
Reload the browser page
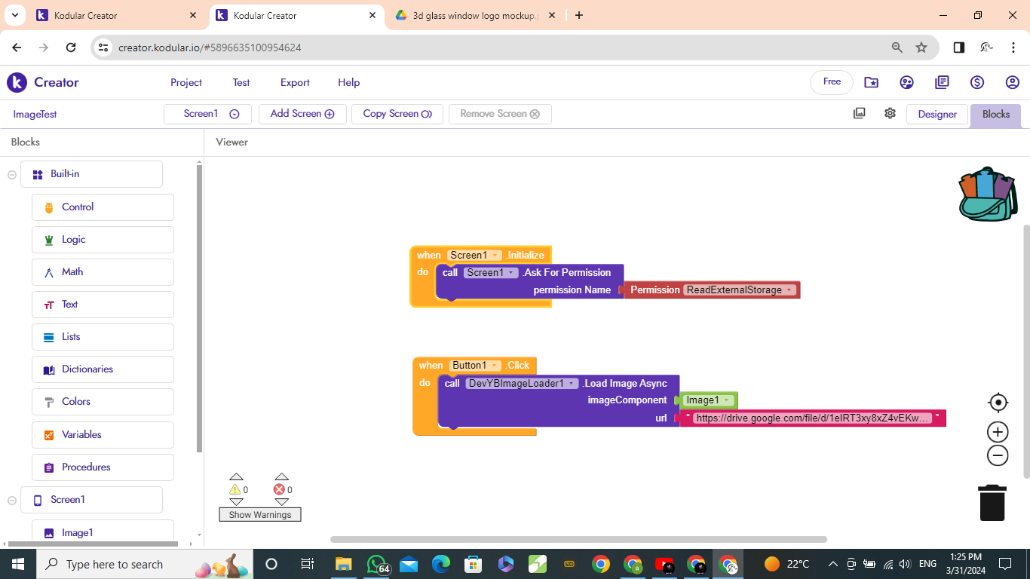(71, 47)
